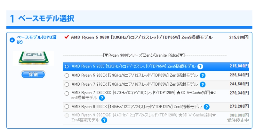Open help icon for Ryzen 5 9600
This screenshot has width=256, height=135.
point(200,67)
